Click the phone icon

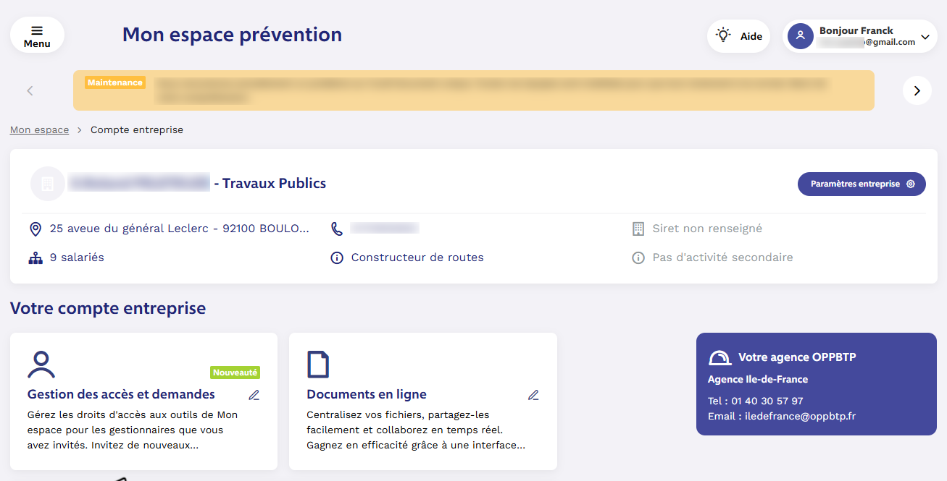[337, 229]
